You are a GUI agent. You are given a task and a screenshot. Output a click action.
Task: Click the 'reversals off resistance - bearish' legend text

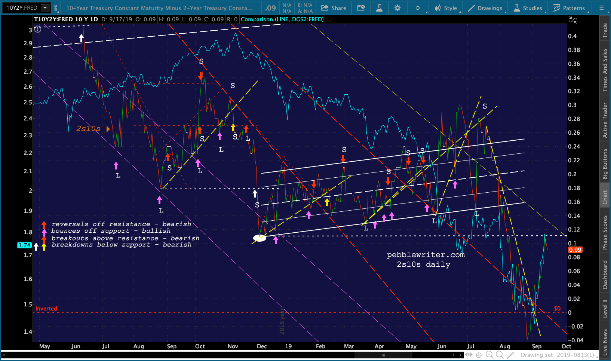(121, 224)
